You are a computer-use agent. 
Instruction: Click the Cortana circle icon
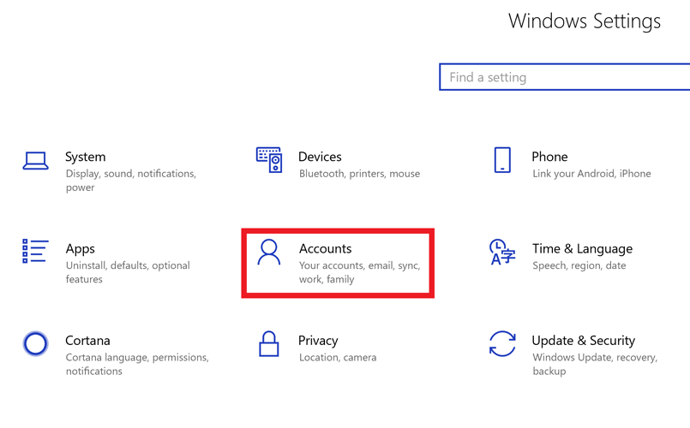coord(36,343)
